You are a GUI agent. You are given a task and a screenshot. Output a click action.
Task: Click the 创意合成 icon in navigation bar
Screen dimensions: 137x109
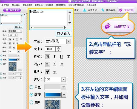(x=85, y=10)
